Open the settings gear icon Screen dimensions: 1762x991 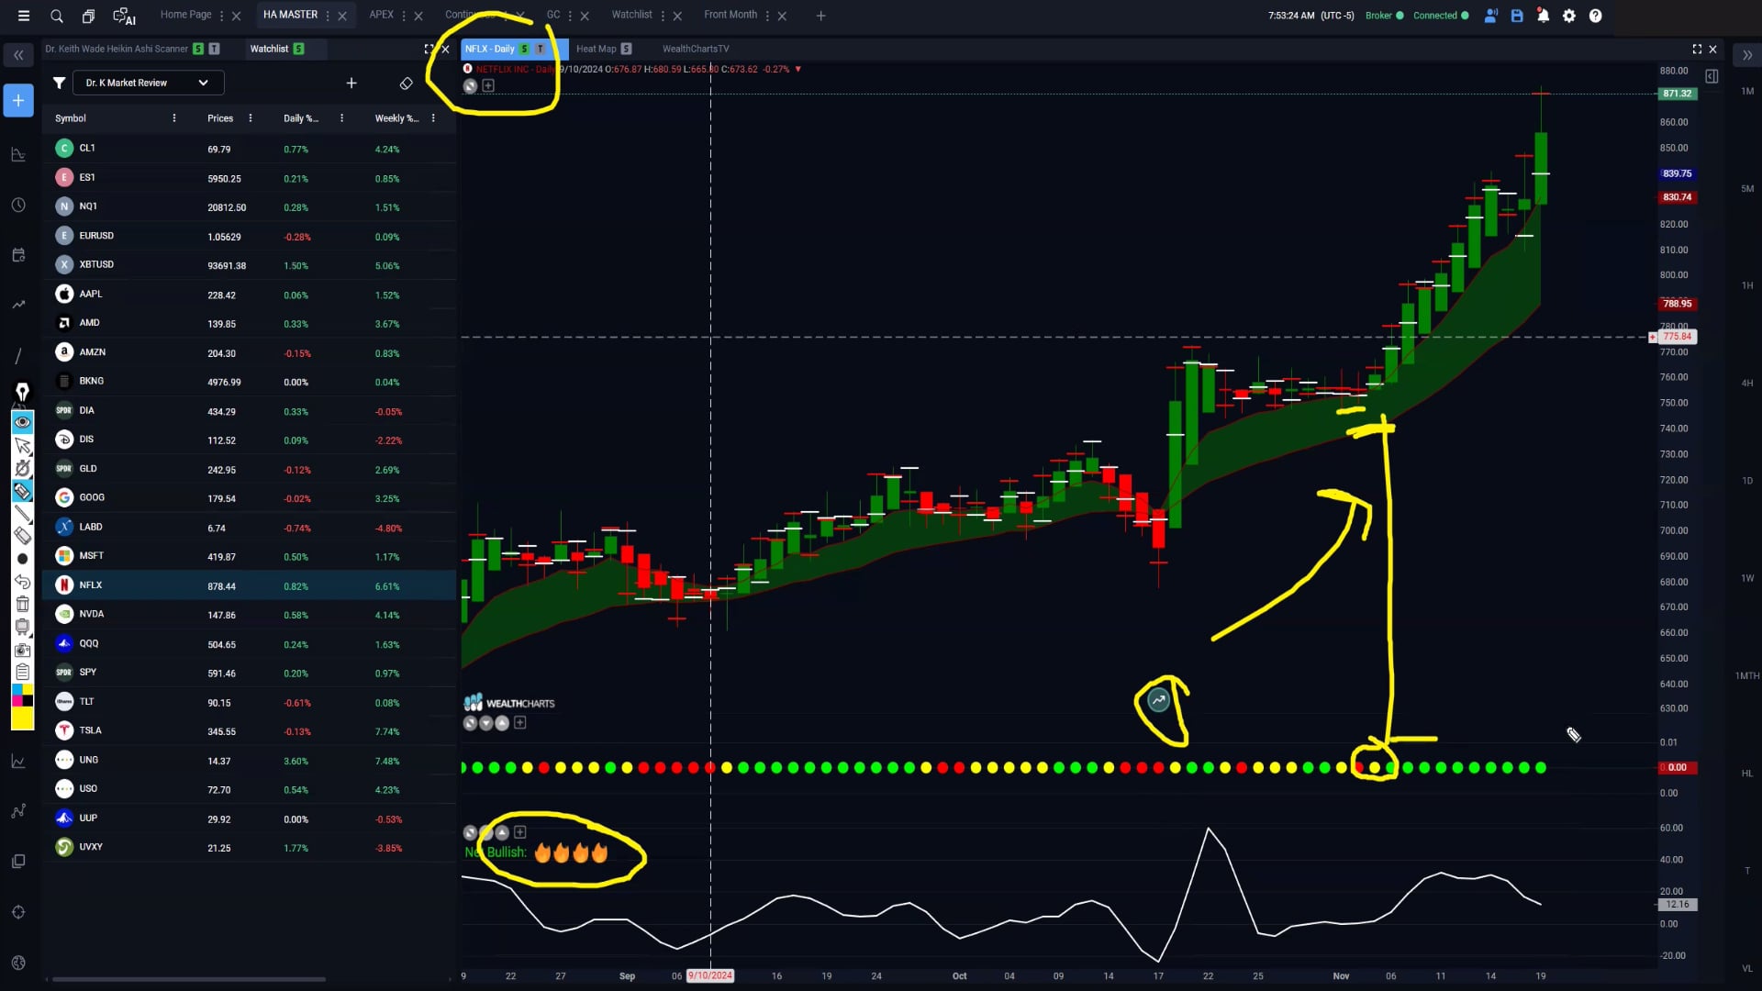1569,16
